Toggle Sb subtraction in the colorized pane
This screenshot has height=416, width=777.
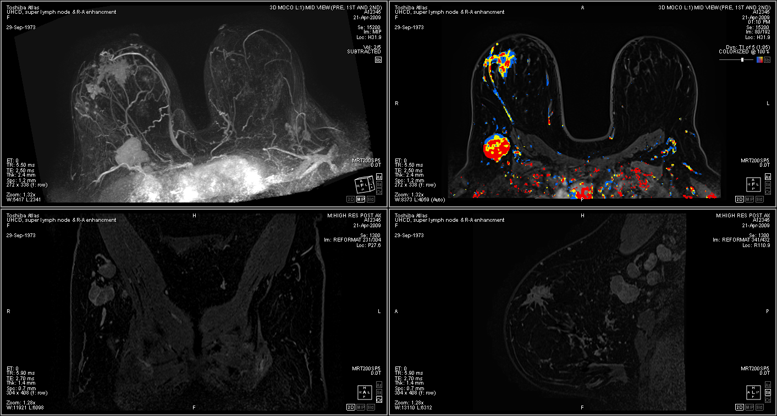click(x=767, y=60)
